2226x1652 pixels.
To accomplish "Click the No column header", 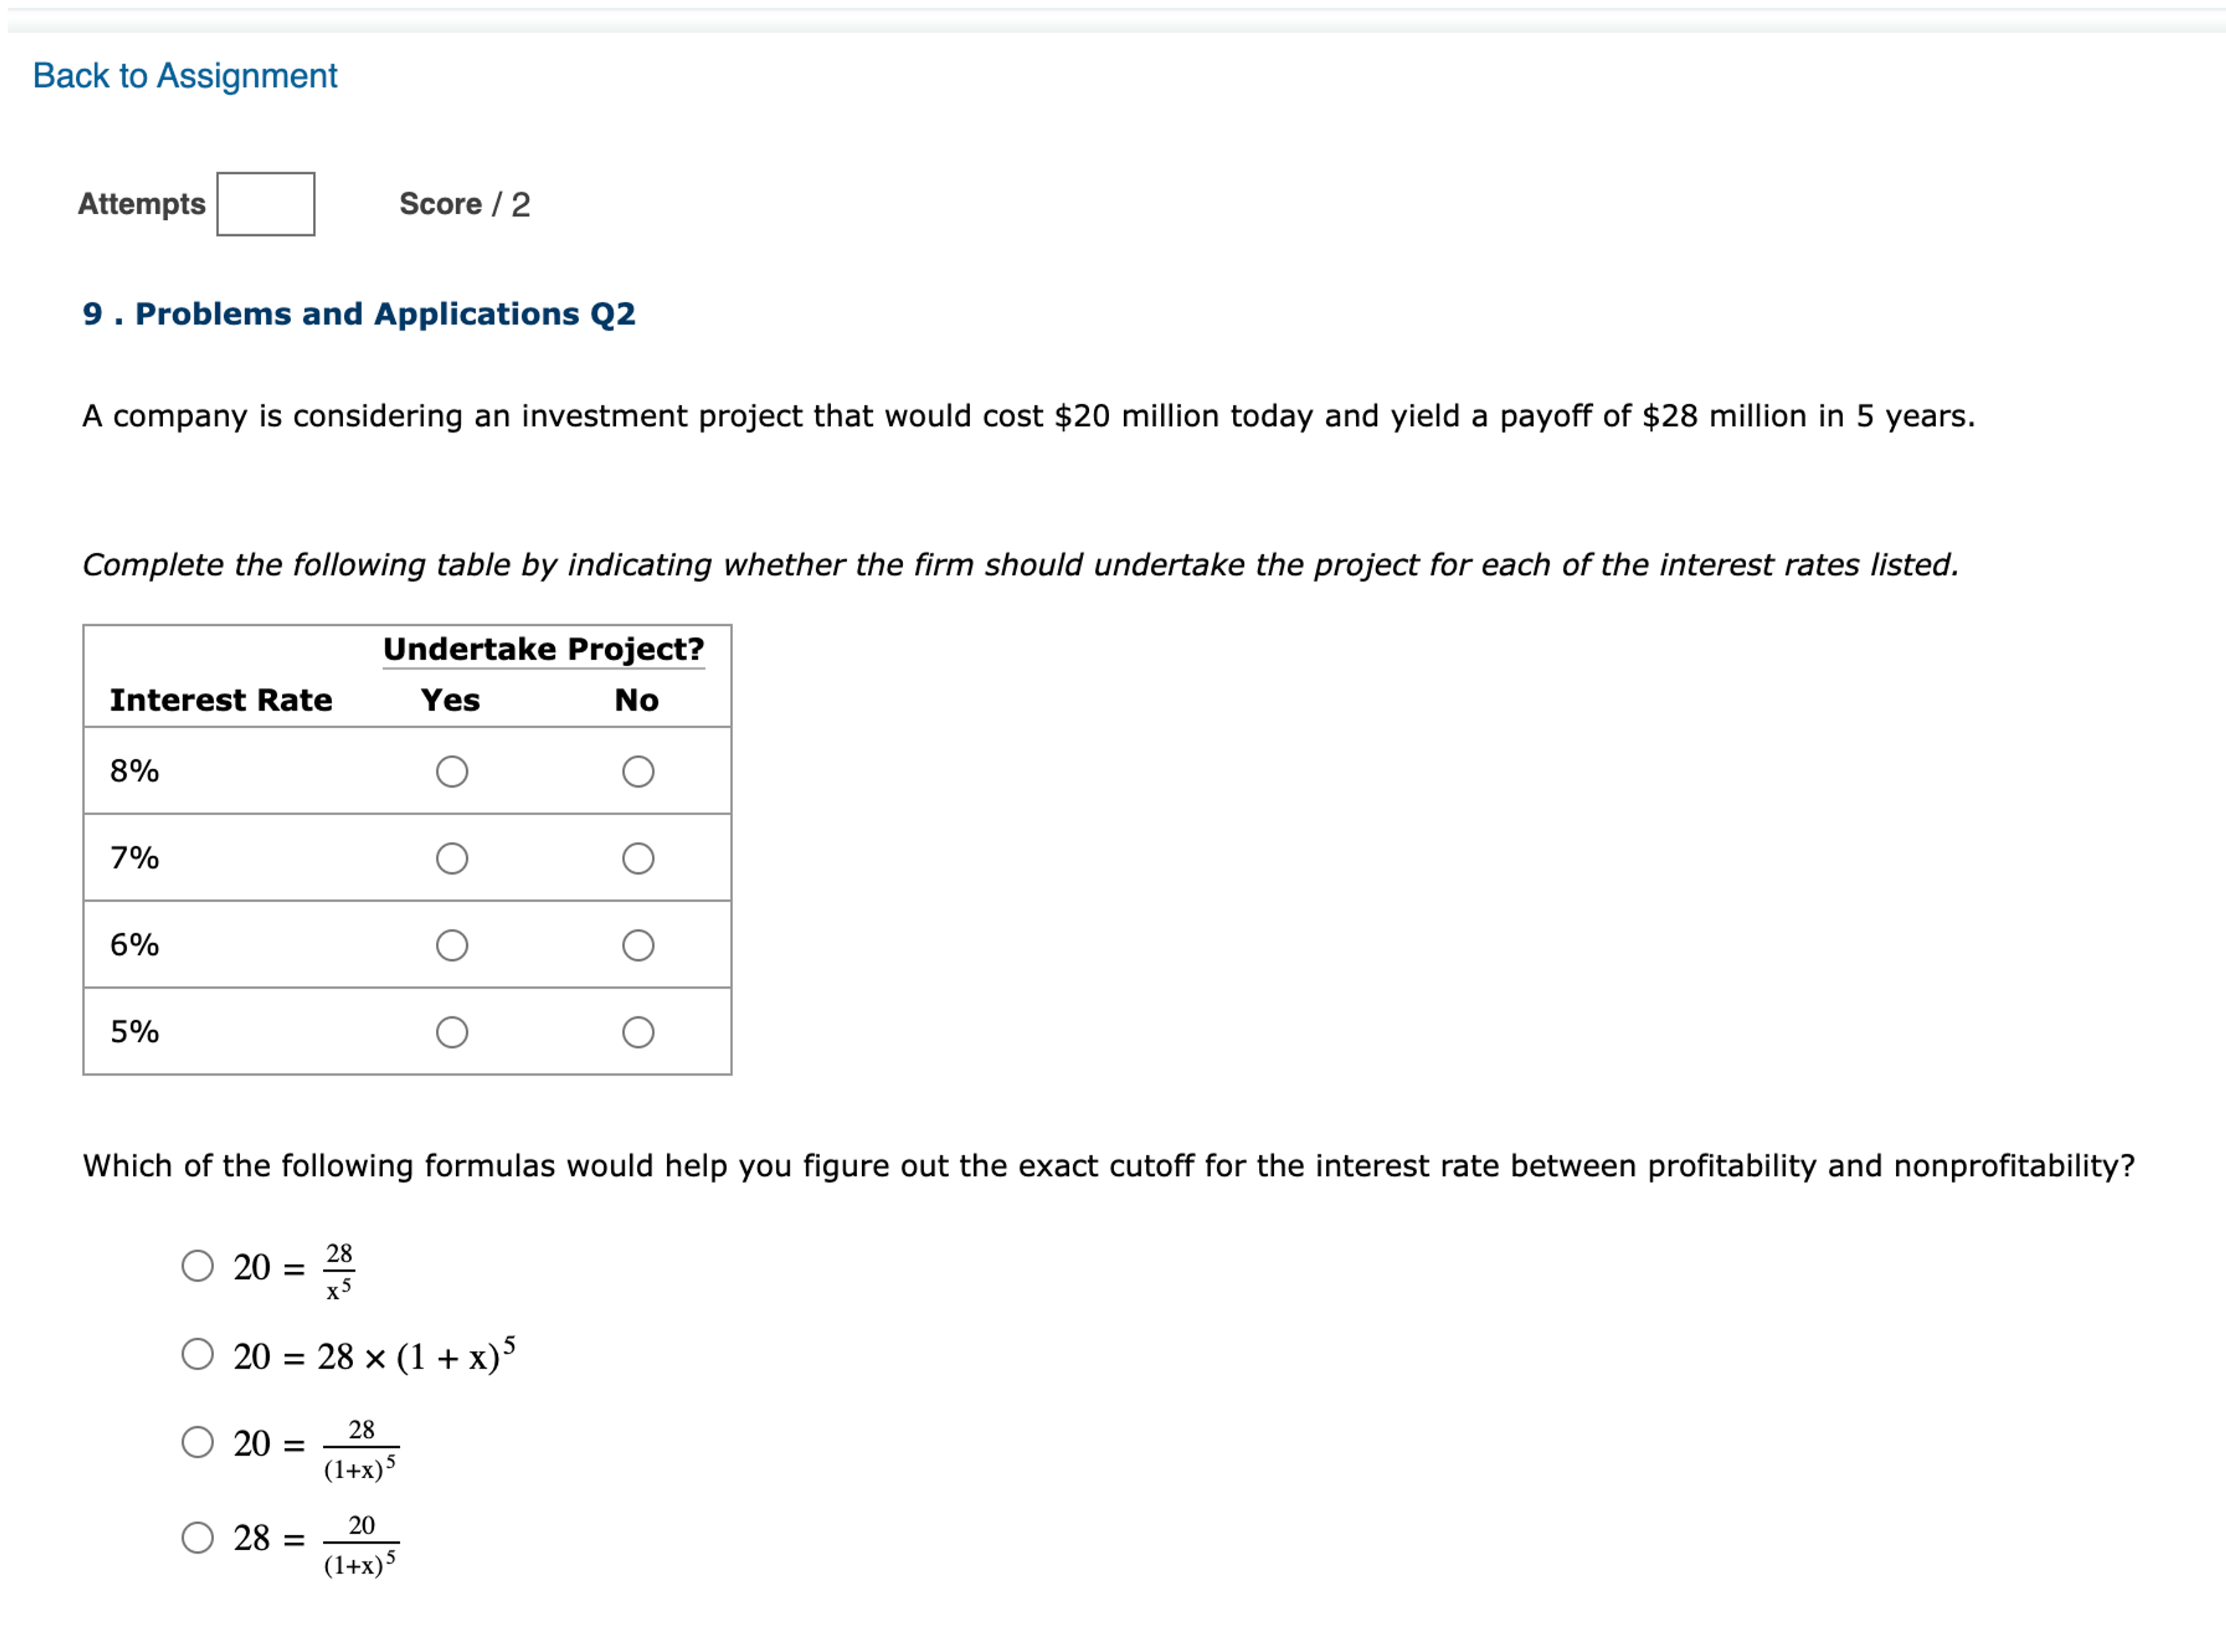I will pos(638,700).
